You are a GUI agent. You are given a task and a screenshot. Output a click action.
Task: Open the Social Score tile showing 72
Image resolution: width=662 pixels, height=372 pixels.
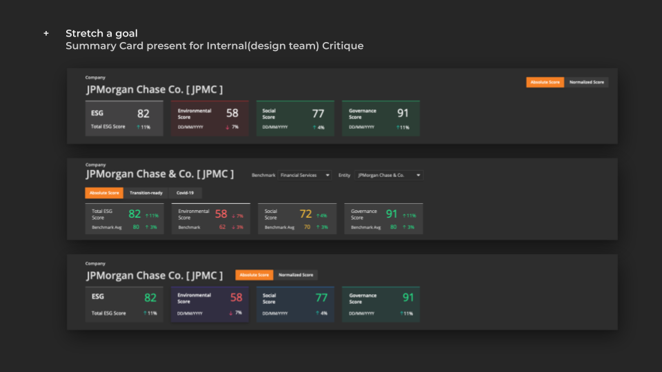point(297,218)
